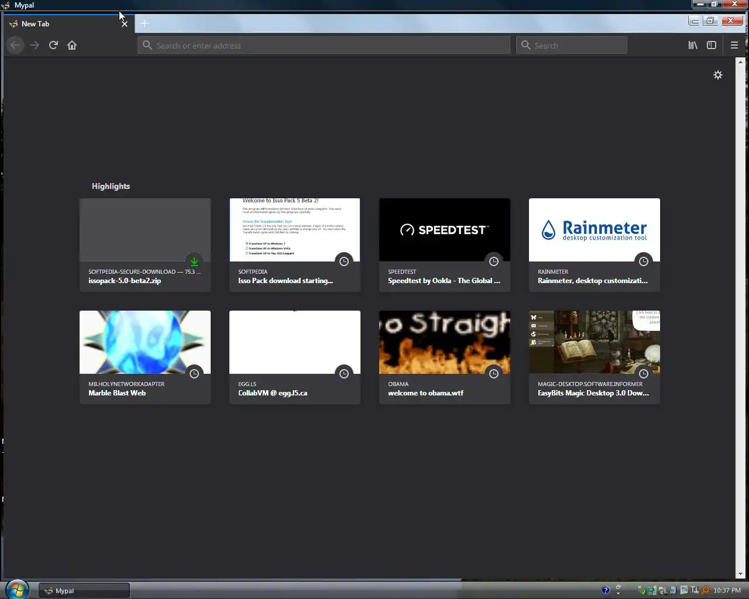Restore down the inner browser window
The image size is (749, 599).
point(710,21)
